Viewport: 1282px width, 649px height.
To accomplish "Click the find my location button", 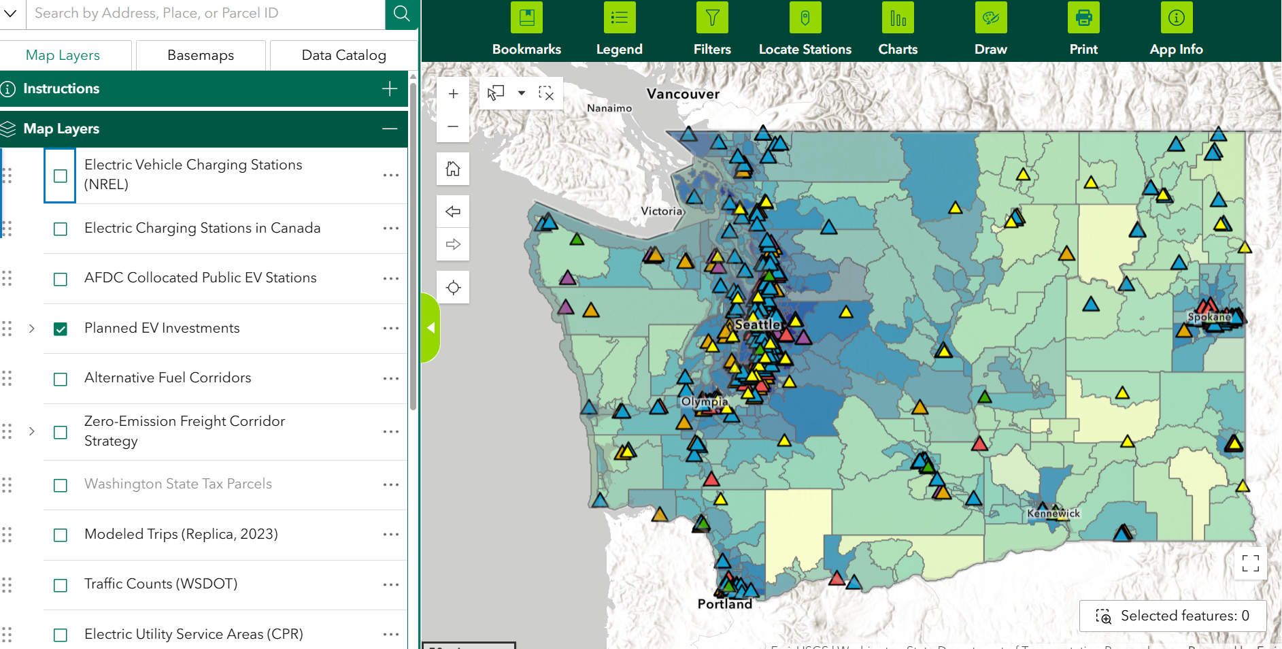I will coord(453,288).
